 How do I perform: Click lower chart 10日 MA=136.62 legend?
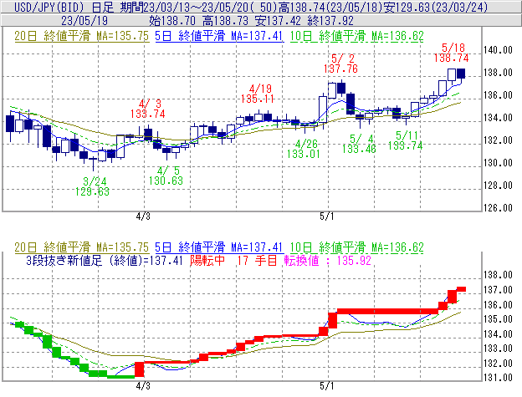(x=356, y=247)
